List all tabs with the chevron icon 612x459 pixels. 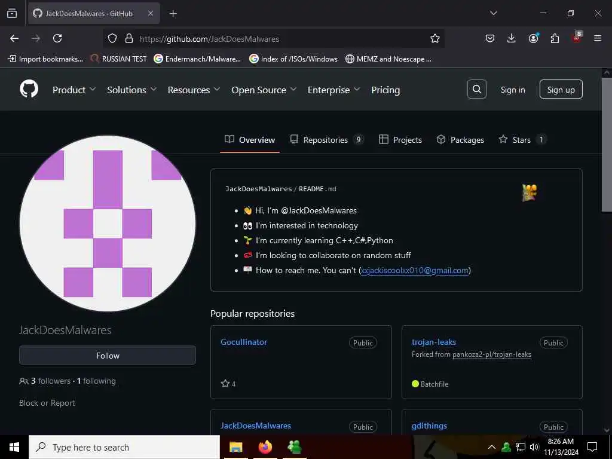click(493, 13)
